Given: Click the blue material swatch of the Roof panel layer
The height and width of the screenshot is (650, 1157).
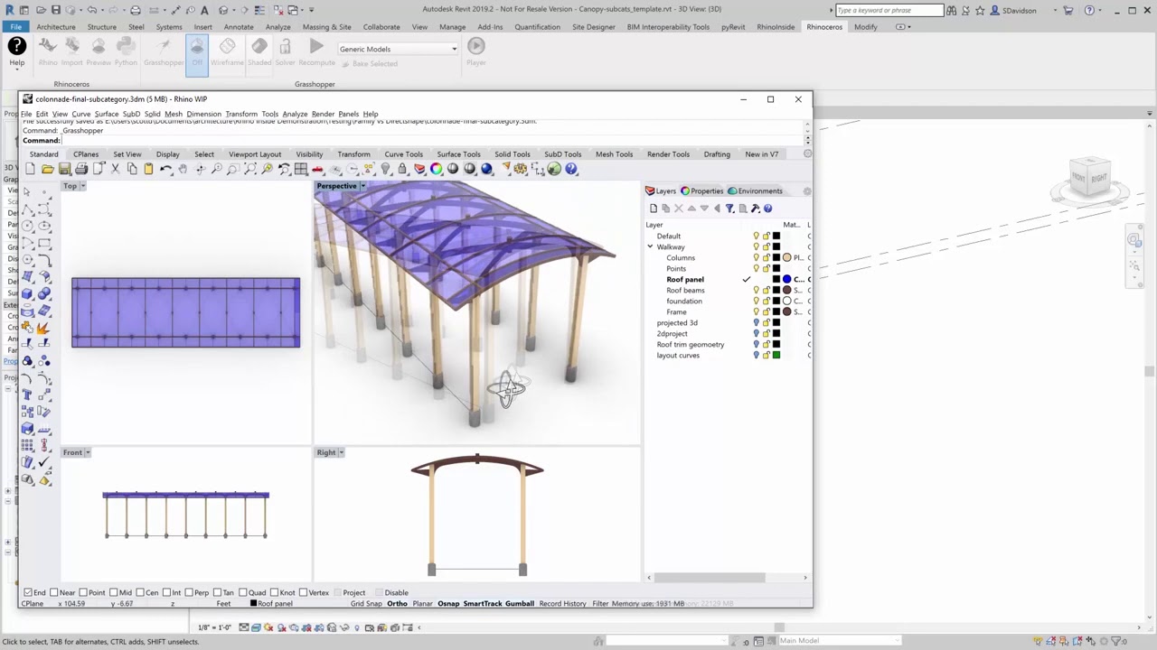Looking at the screenshot, I should [787, 280].
